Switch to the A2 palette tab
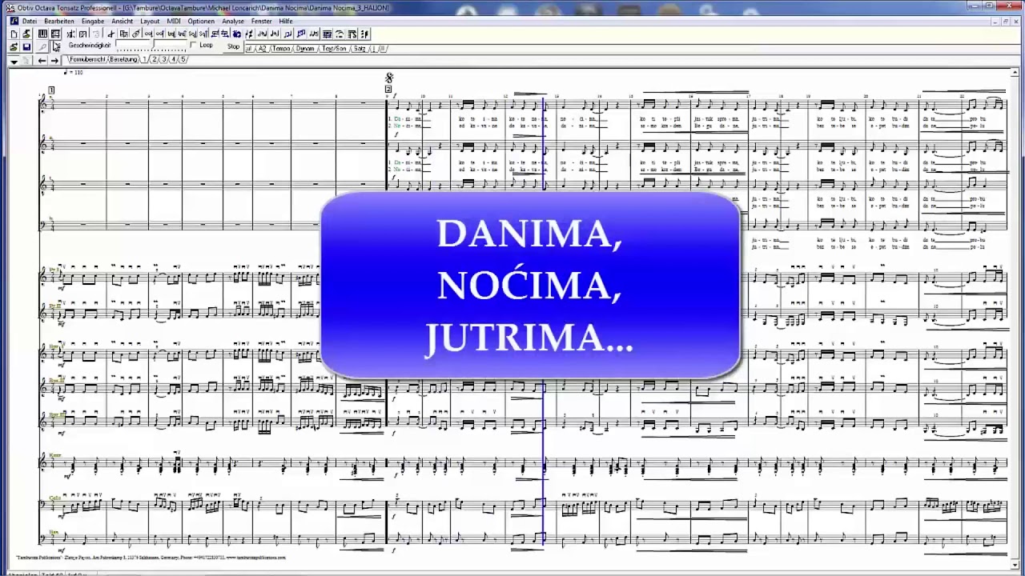1025x576 pixels. point(263,49)
